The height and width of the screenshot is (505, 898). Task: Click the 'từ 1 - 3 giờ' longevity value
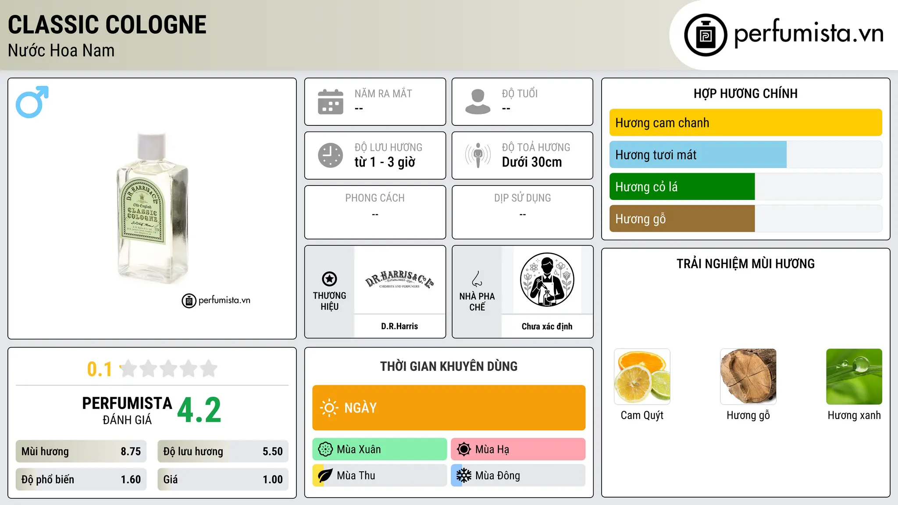click(x=385, y=162)
